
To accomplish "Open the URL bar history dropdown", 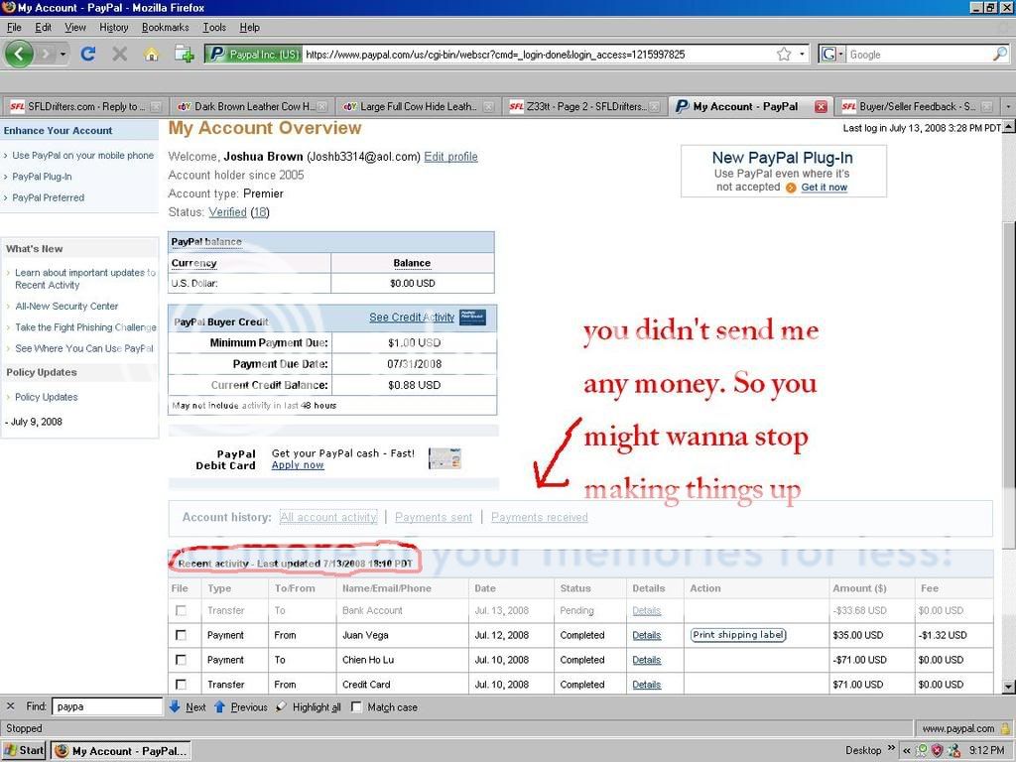I will point(803,55).
